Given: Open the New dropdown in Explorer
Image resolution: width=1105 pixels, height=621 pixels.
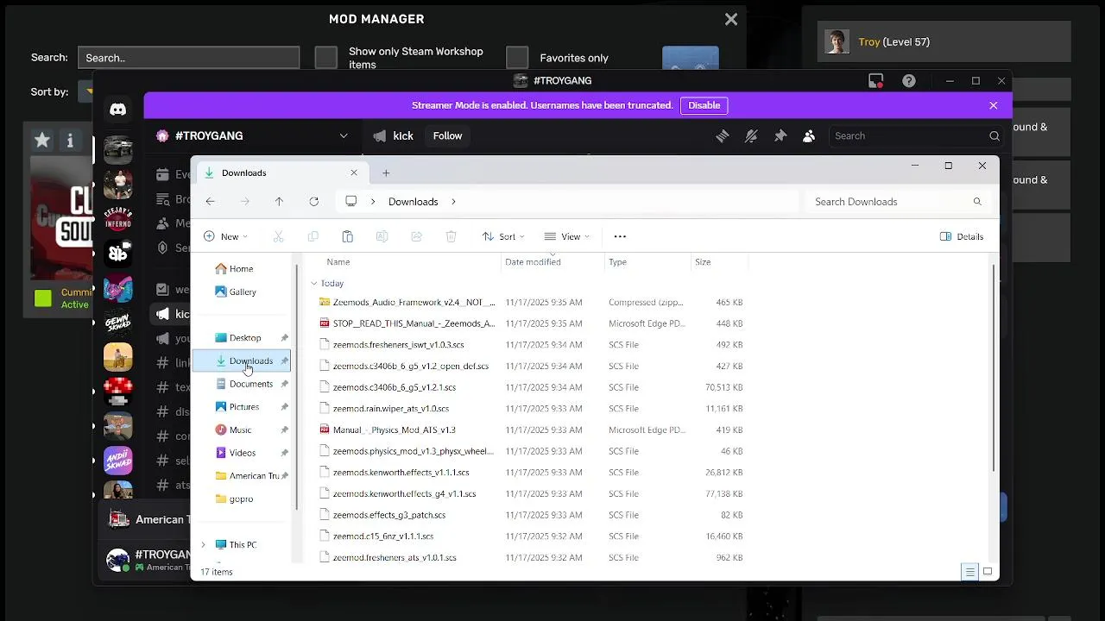Looking at the screenshot, I should pos(225,236).
